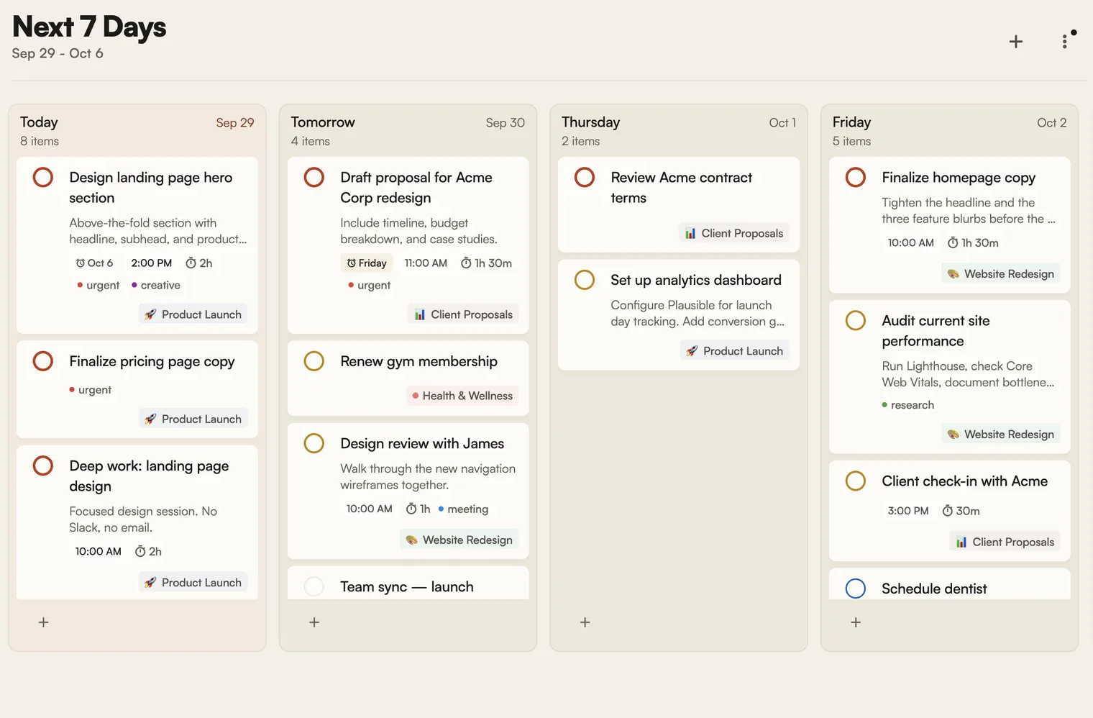
Task: Mark Review Acme contract terms as done
Action: coord(585,177)
